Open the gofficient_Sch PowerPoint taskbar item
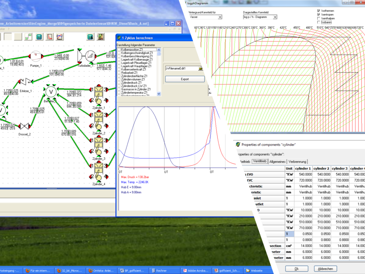This screenshot has width=365, height=274. tap(228, 271)
